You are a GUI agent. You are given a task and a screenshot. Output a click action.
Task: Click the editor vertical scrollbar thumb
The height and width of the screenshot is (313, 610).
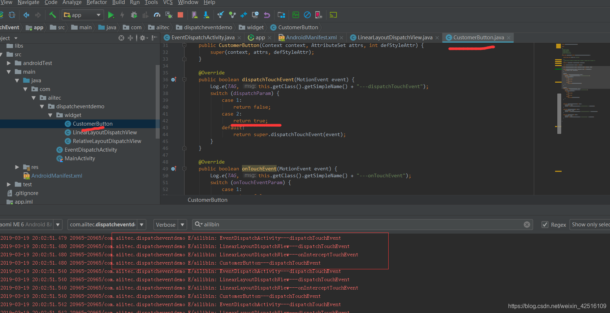coord(559,113)
